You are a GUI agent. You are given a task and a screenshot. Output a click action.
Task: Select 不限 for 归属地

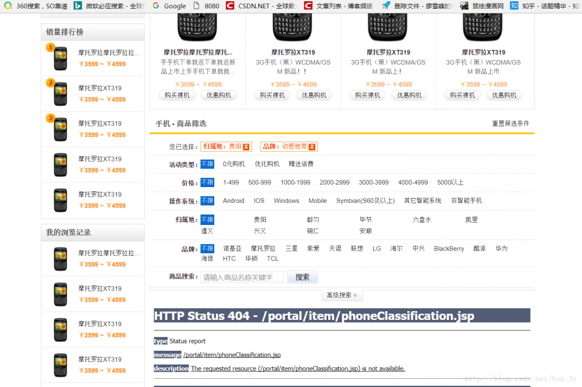[x=207, y=220]
